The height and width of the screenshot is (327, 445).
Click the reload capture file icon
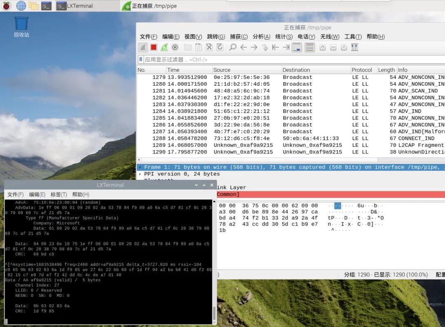pos(220,47)
